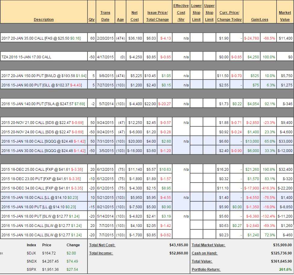Image resolution: width=294 pixels, height=275 pixels.
Task: Open the Total Net Cost link
Action: pyautogui.click(x=102, y=245)
